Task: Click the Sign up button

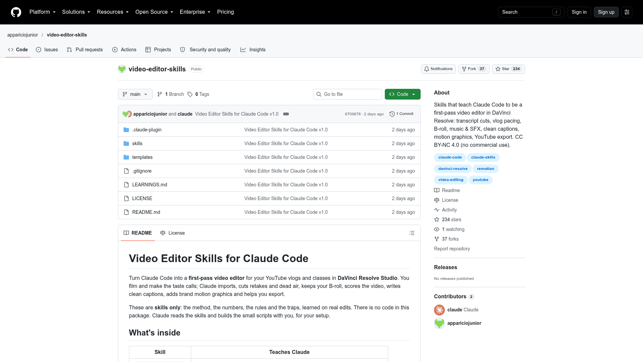Action: point(606,12)
